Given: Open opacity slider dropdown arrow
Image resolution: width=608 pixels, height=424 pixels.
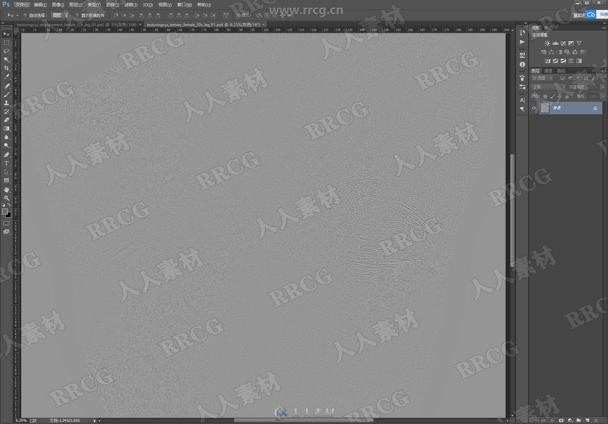Looking at the screenshot, I should click(x=602, y=87).
